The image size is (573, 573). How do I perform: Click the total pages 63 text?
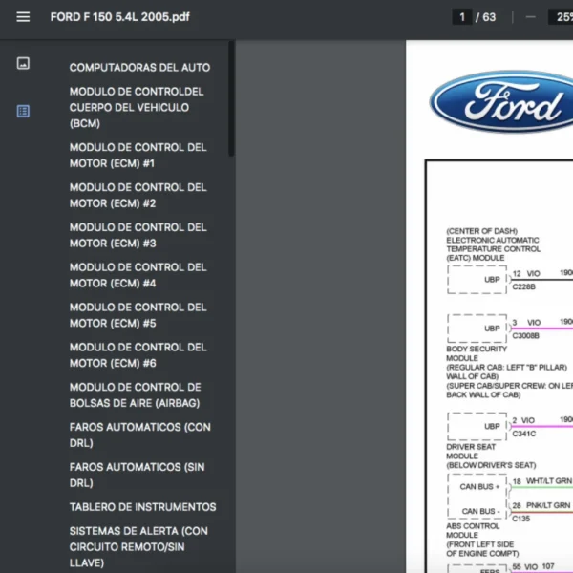pos(489,17)
